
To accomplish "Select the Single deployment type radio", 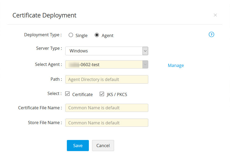I will (71, 35).
